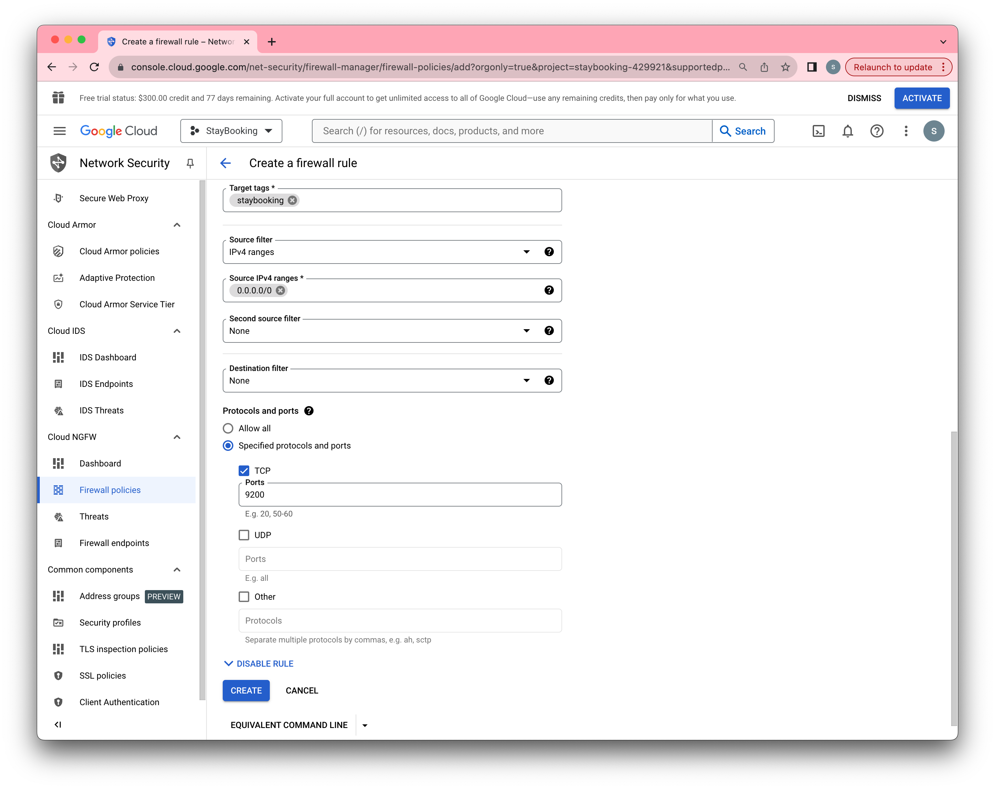Viewport: 995px width, 789px height.
Task: Pin the Network Security product
Action: (x=190, y=163)
